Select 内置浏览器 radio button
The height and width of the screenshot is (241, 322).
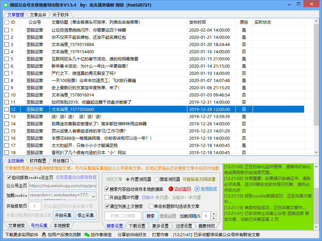[x=128, y=179]
